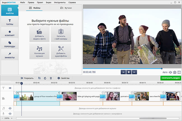Image resolution: width=182 pixels, height=121 pixels.
Task: Select the little-girl-playing-with-puppy clip thumbnail
Action: click(70, 96)
